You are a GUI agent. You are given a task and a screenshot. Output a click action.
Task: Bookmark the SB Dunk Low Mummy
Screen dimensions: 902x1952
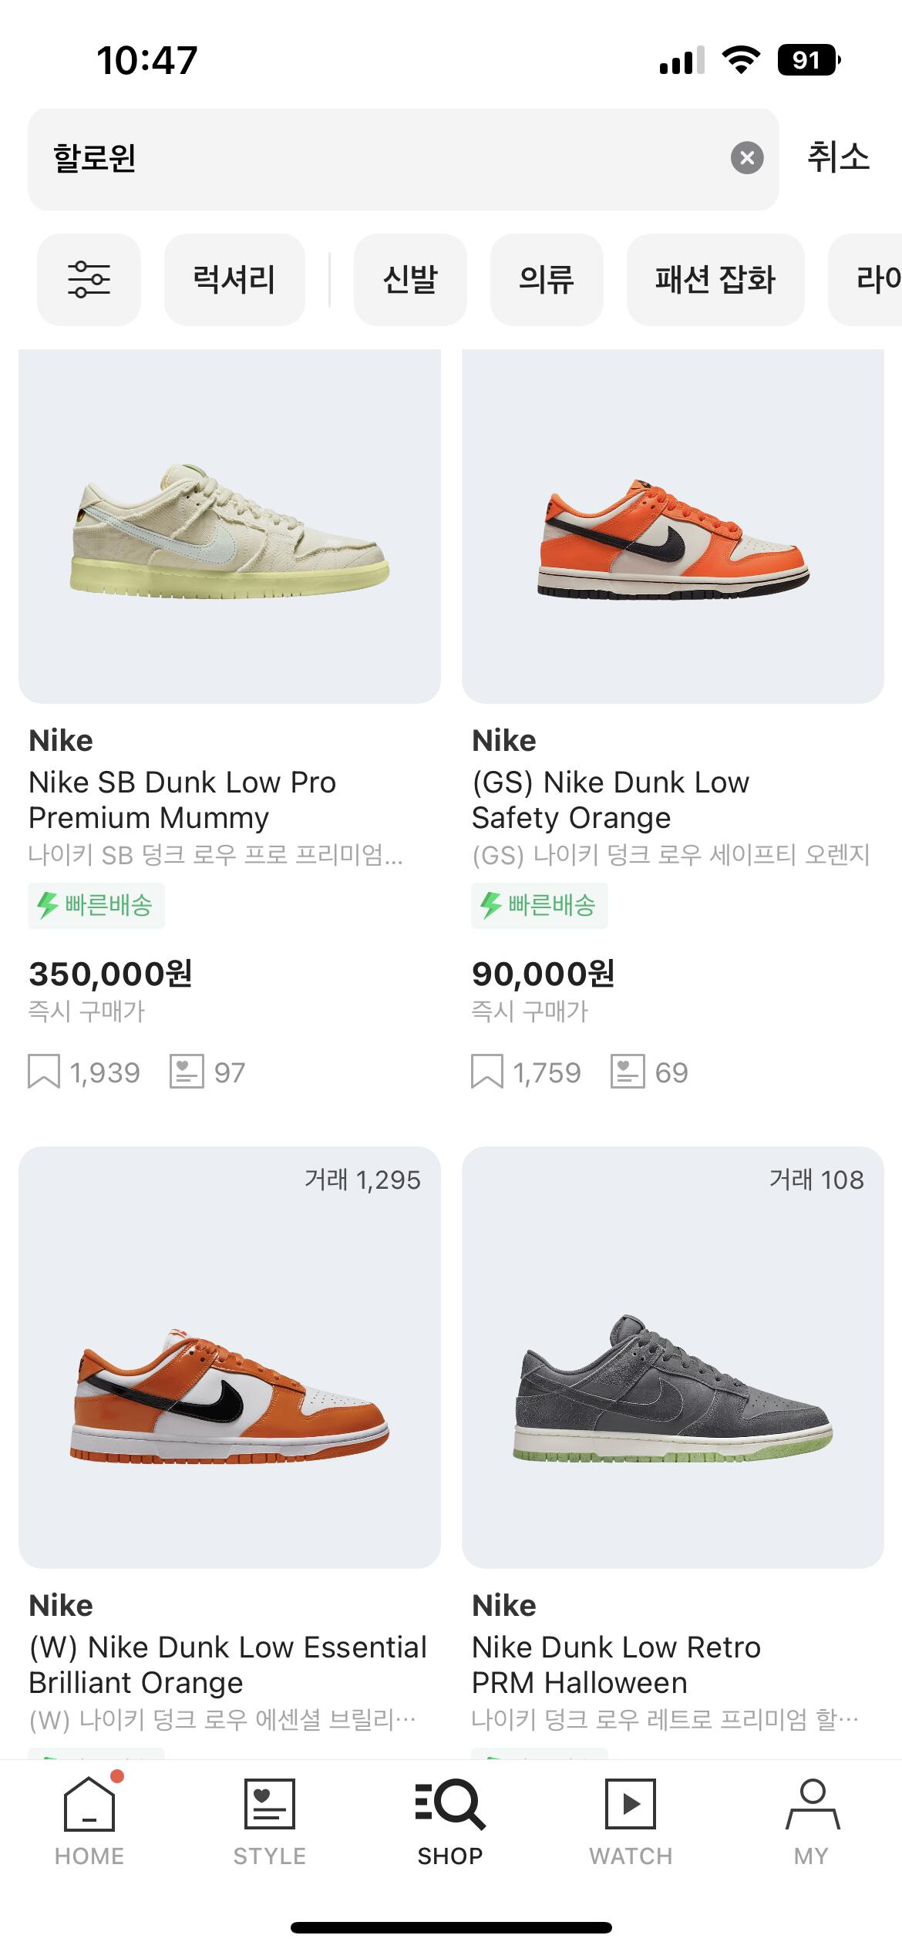tap(44, 1072)
